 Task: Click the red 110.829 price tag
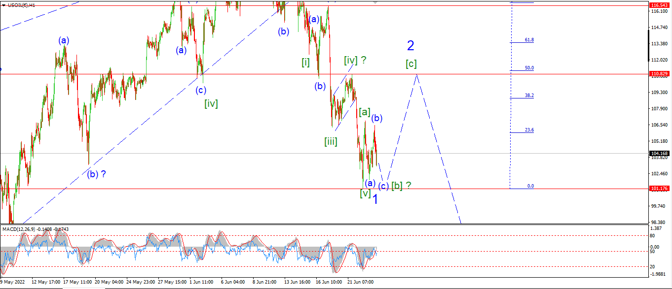coord(660,74)
